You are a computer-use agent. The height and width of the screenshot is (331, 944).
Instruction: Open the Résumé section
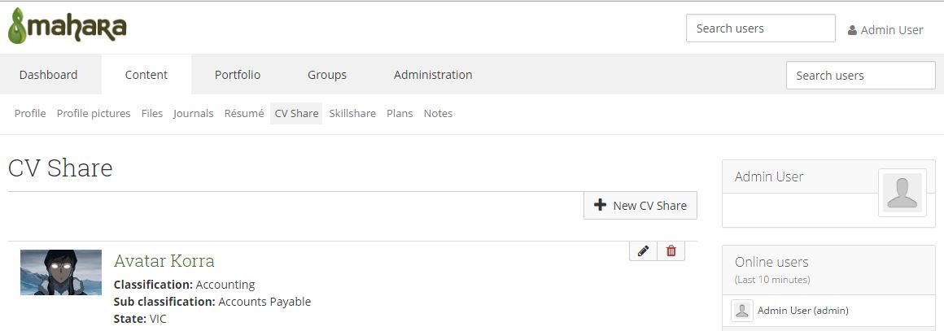click(x=244, y=114)
